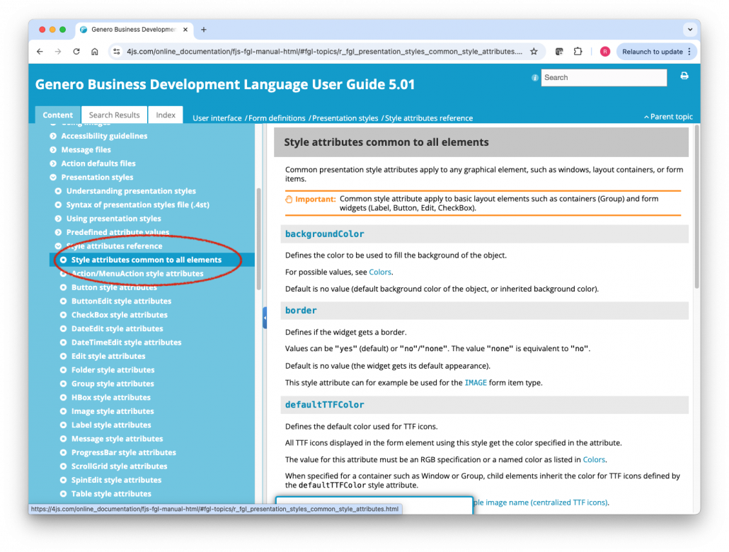The image size is (729, 552).
Task: Open Action defaults files topic
Action: pyautogui.click(x=98, y=163)
